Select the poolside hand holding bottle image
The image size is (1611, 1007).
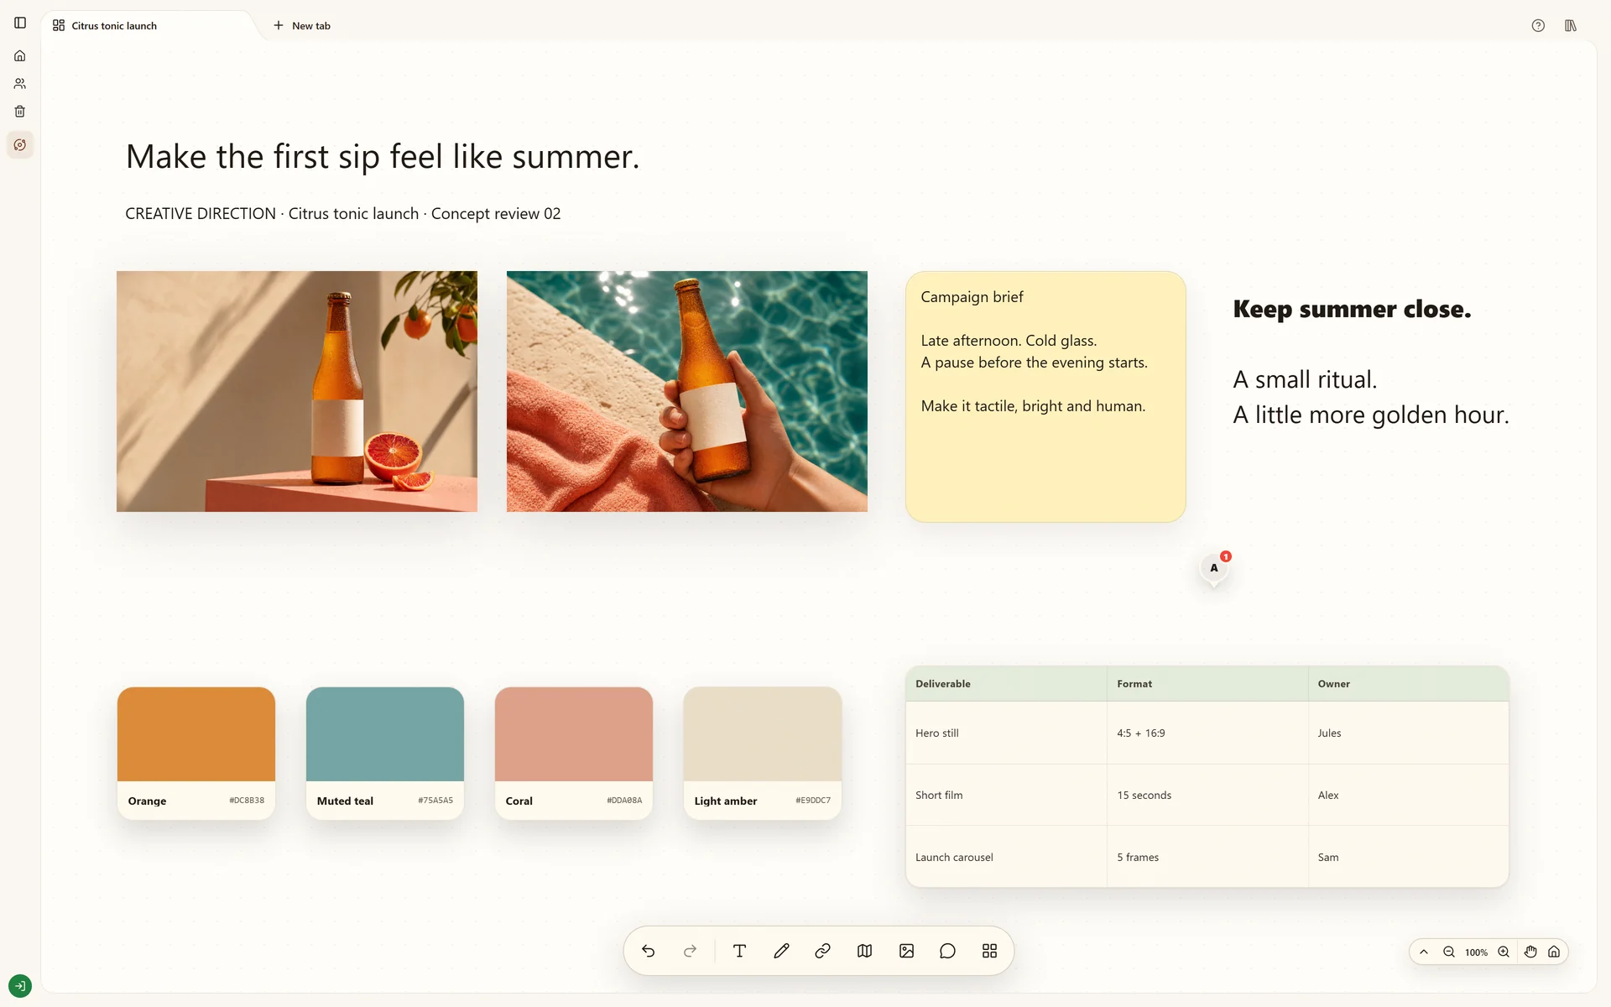(687, 391)
